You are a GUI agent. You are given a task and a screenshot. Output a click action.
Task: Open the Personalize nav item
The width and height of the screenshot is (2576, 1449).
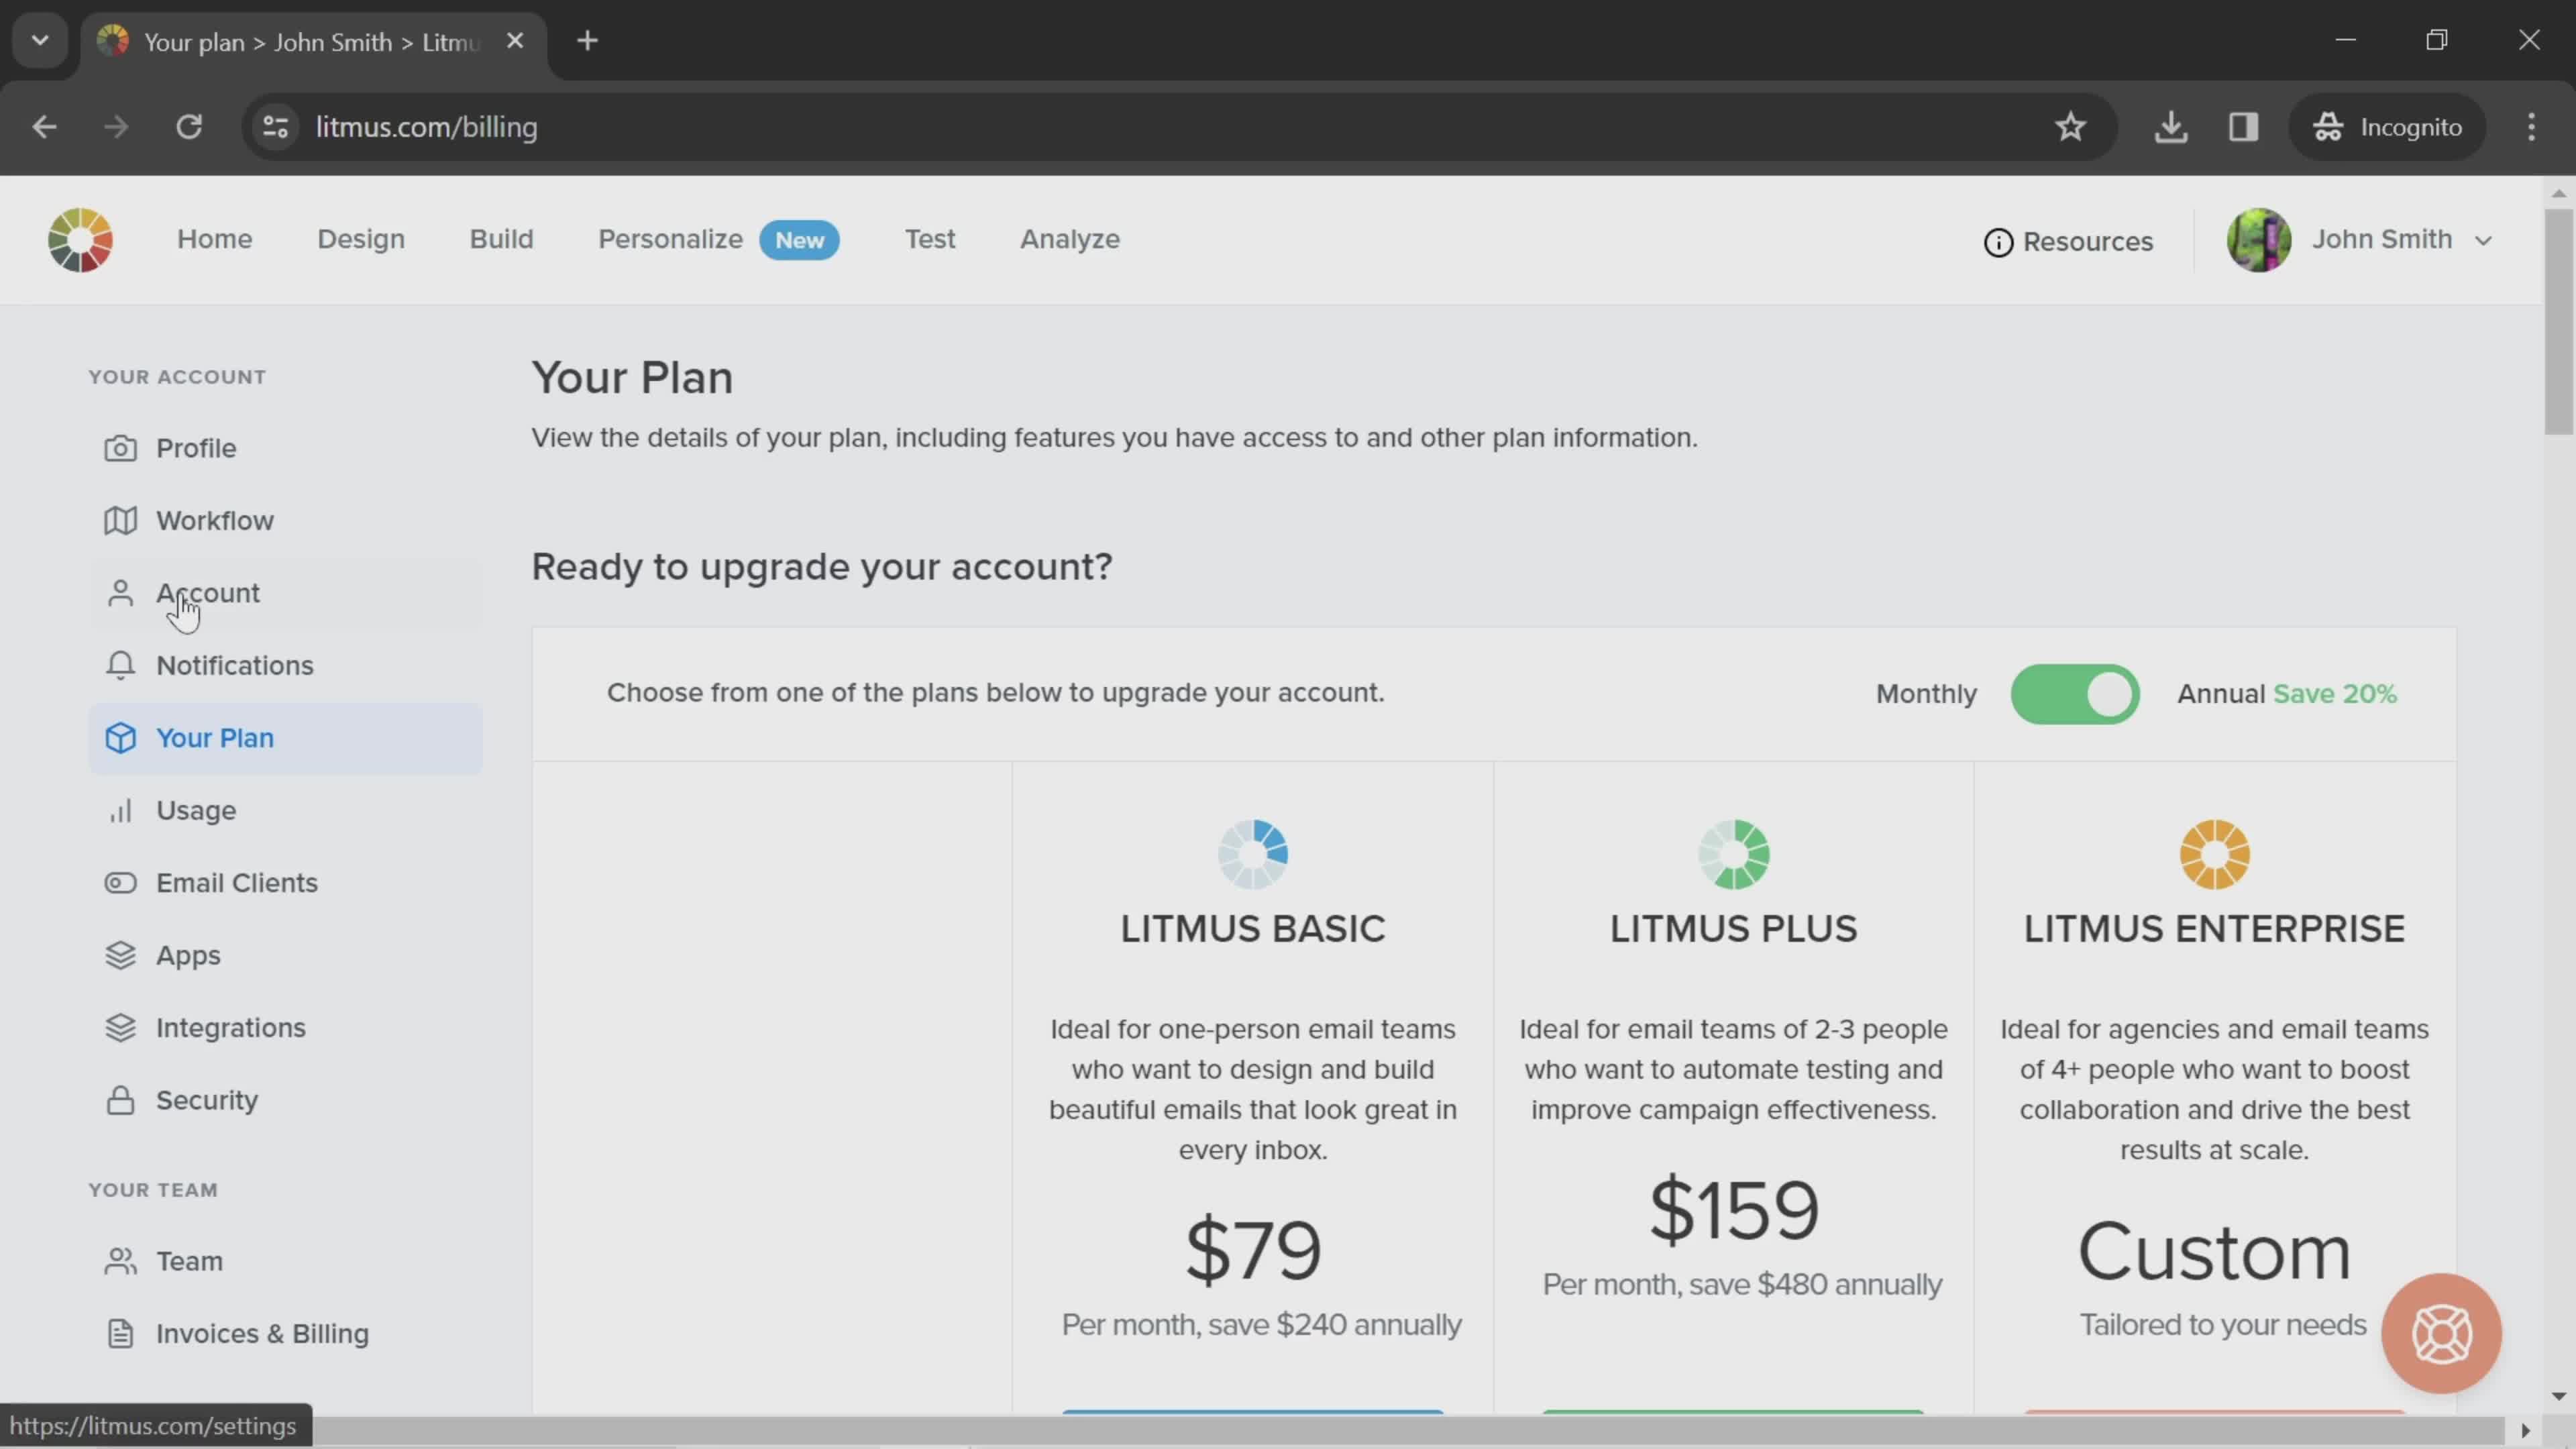click(x=671, y=239)
